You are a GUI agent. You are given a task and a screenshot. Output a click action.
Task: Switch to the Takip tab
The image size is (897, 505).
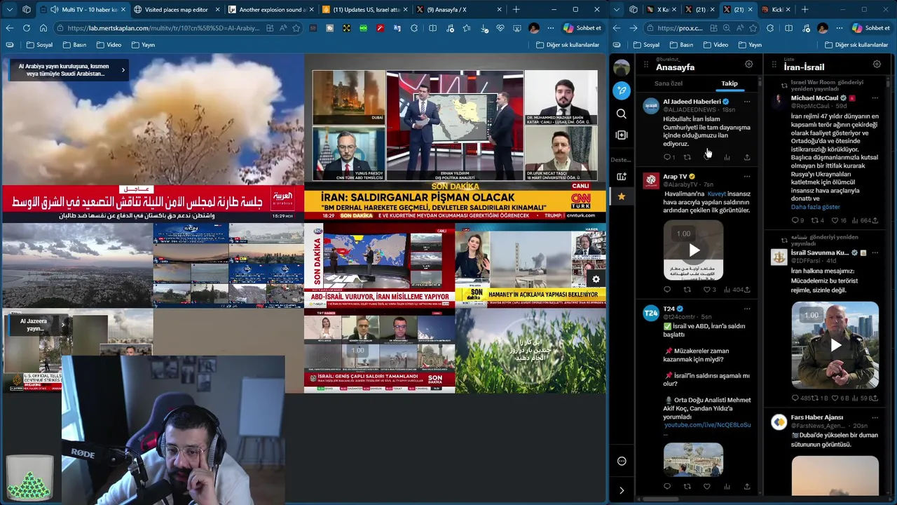click(x=730, y=83)
